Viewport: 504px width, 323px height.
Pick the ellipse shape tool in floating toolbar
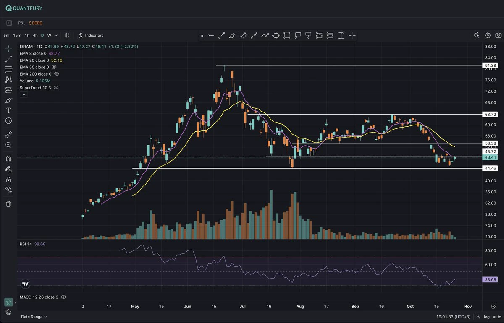(276, 36)
